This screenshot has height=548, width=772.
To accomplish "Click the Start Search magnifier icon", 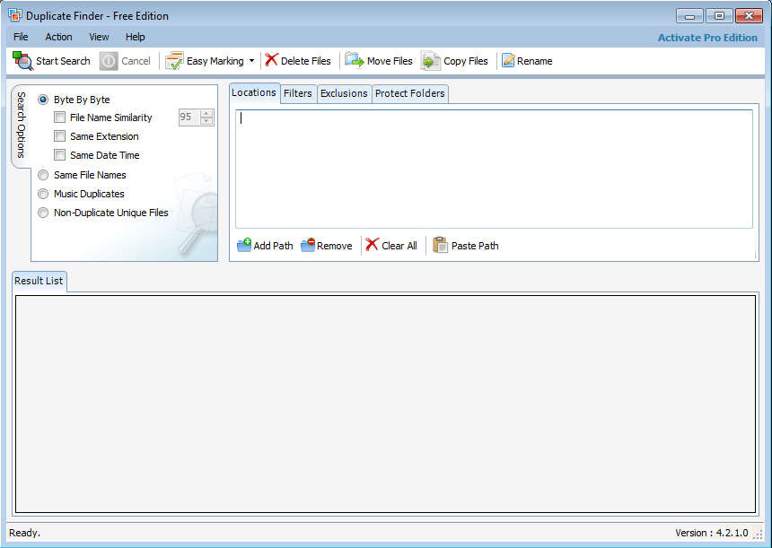I will 22,61.
